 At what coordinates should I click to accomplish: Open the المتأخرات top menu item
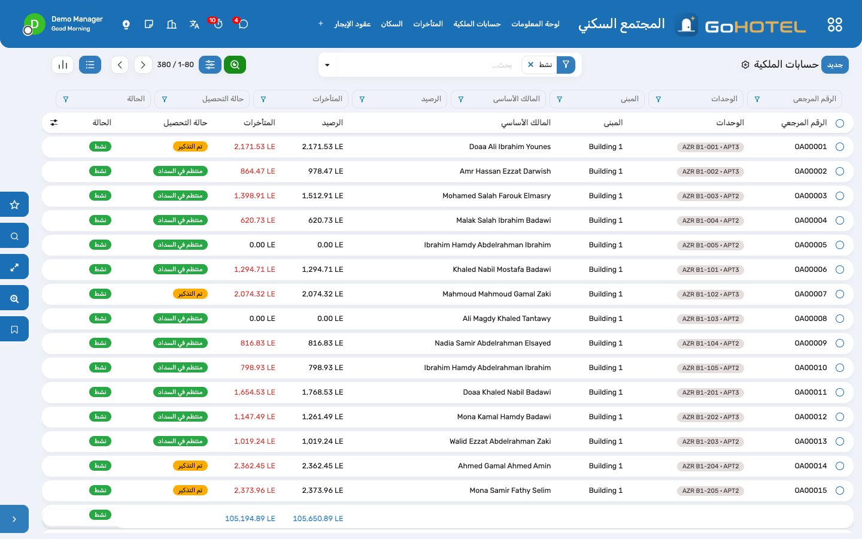click(x=428, y=24)
